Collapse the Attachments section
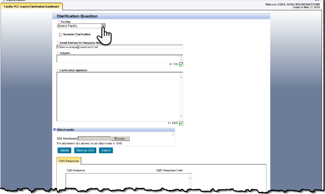The height and width of the screenshot is (194, 325). click(x=55, y=129)
